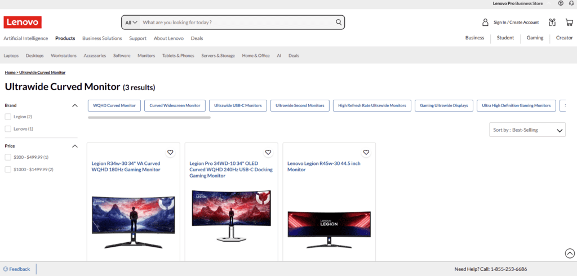
Task: Click the Lenovo Pro Business Store link
Action: tap(518, 3)
